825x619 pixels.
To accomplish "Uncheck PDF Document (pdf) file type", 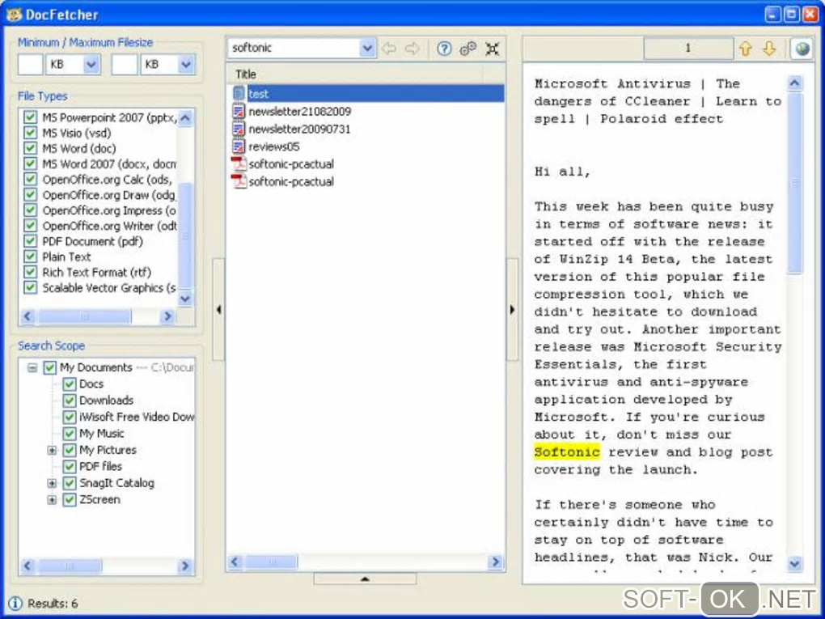I will (31, 241).
